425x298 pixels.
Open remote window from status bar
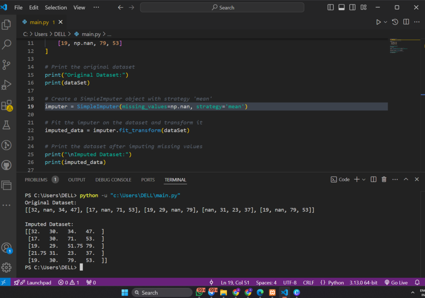[4, 282]
